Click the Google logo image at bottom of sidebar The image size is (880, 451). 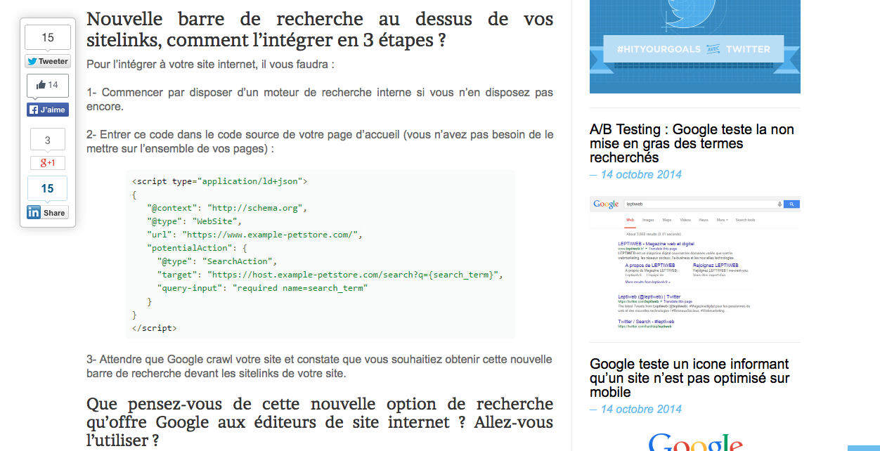pos(695,443)
